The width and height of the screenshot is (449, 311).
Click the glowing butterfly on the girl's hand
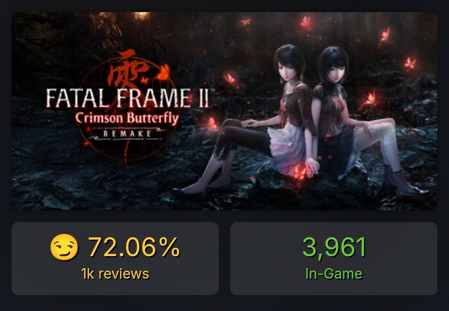300,172
